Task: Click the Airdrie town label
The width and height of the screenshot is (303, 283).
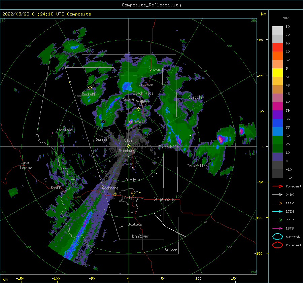Action: coord(133,180)
